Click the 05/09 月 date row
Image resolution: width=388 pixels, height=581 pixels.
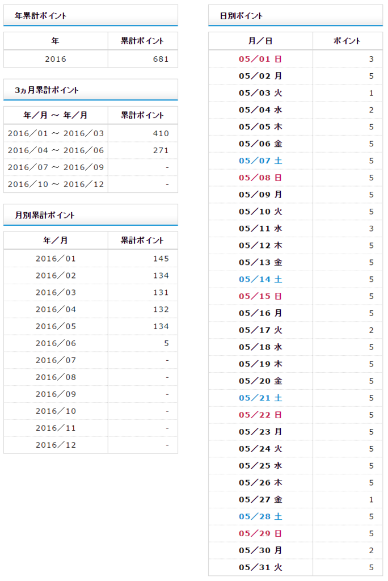point(296,195)
